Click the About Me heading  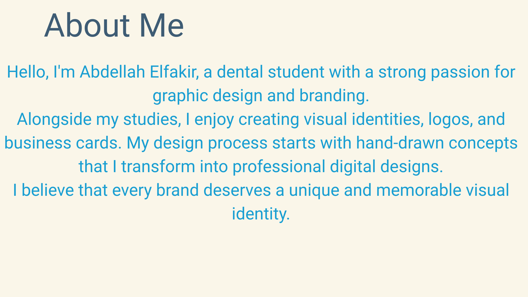pyautogui.click(x=114, y=25)
